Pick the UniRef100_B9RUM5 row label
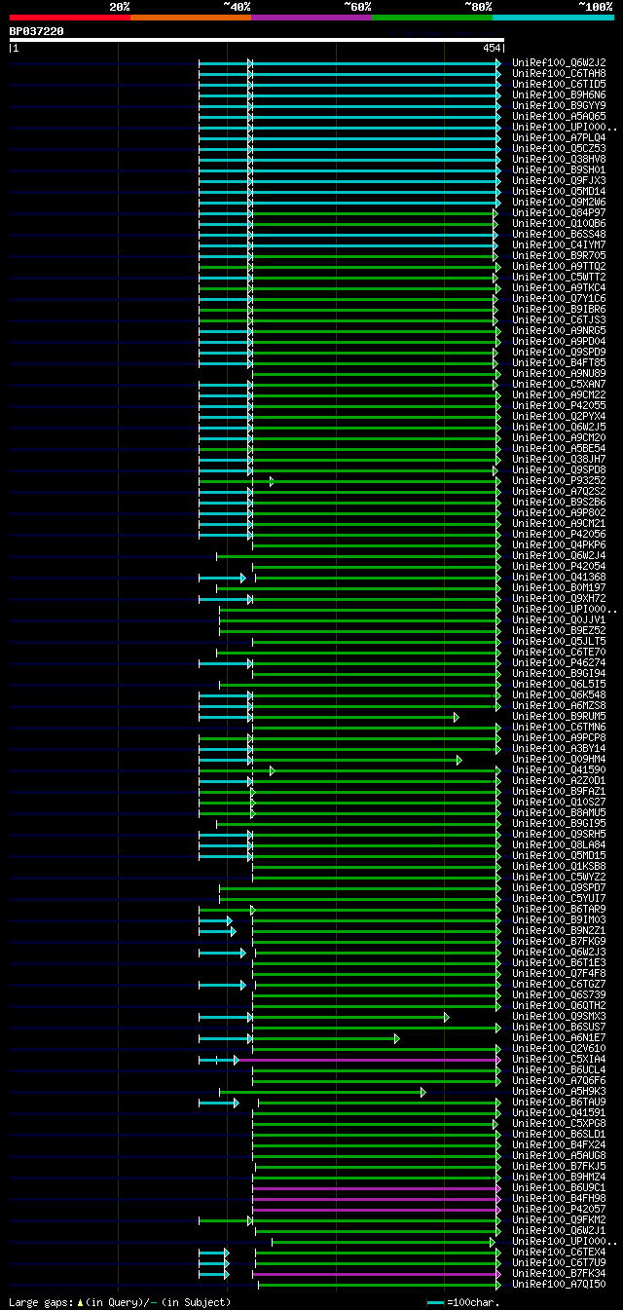 [559, 716]
